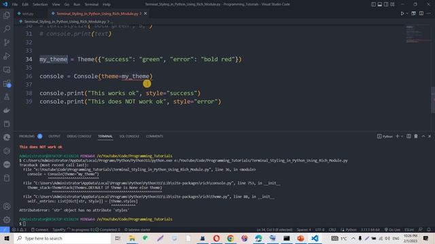
Task: Open the Docker whale view
Action: click(7, 110)
